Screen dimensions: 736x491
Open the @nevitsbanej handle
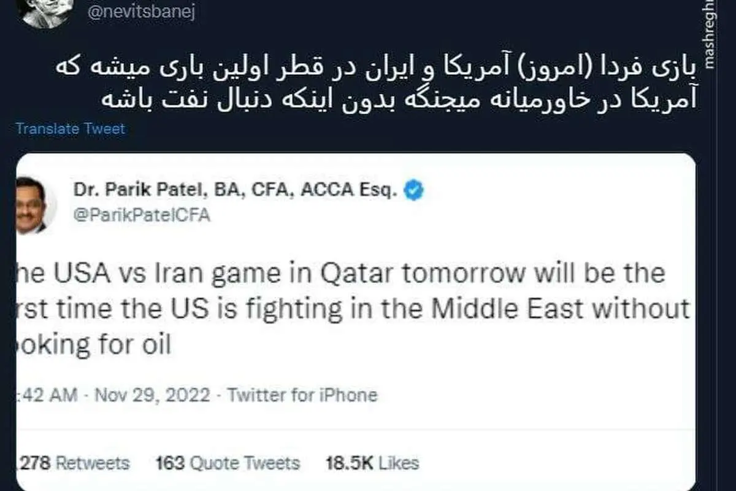pos(141,14)
